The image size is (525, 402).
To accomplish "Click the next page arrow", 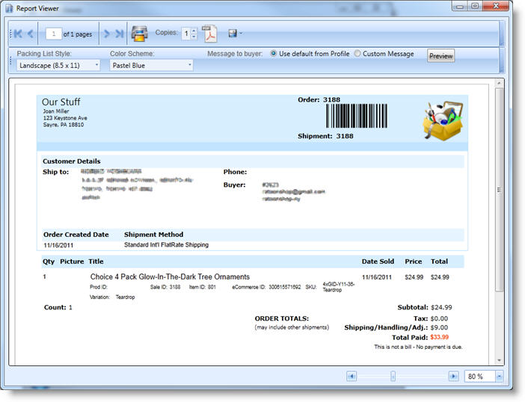I will click(107, 34).
